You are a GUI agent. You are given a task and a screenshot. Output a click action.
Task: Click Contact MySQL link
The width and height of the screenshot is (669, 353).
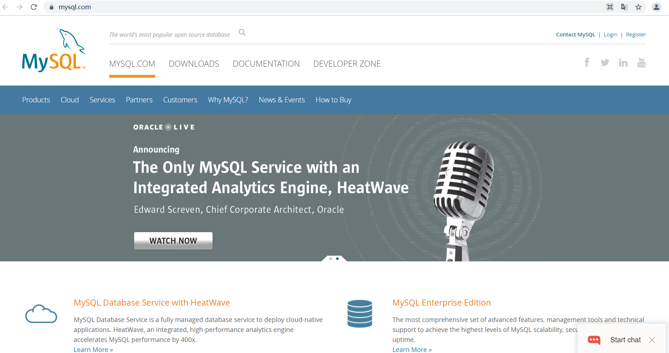575,34
